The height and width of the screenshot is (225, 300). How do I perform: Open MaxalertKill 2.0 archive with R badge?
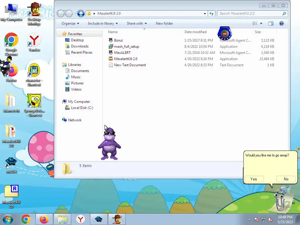[11, 197]
